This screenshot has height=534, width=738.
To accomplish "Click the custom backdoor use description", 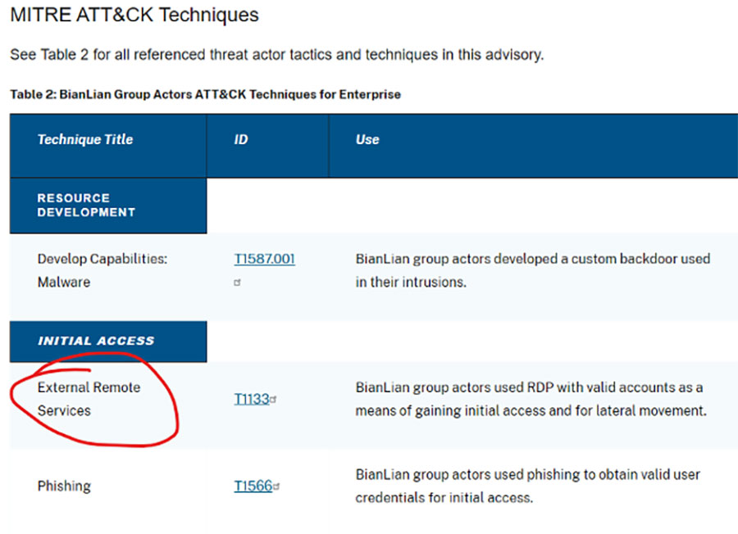I will 533,270.
